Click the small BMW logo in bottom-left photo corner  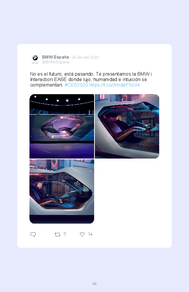tap(91, 171)
